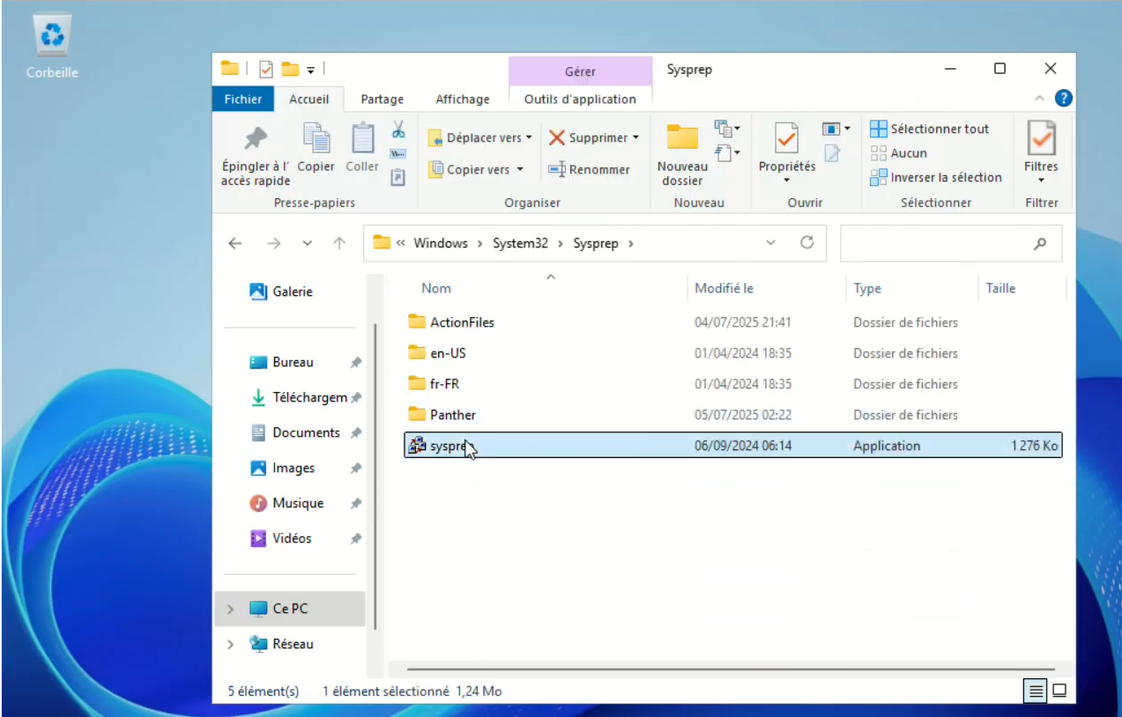
Task: Open the Move to dropdown
Action: pyautogui.click(x=480, y=137)
